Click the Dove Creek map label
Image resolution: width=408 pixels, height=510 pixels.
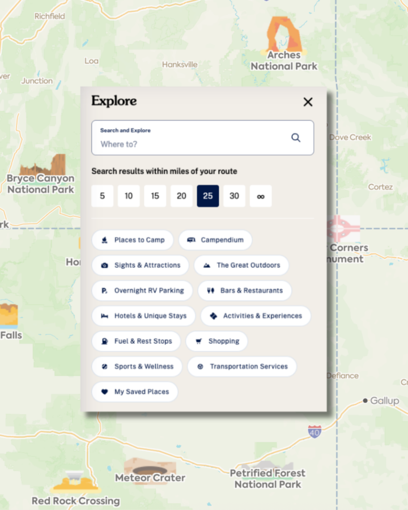350,137
